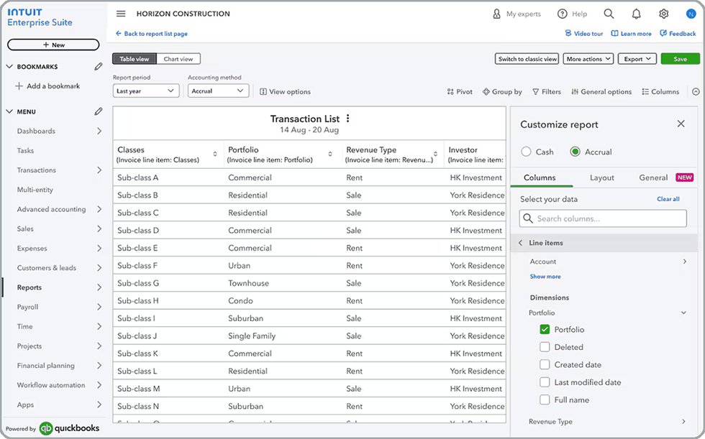Open Filters in the report toolbar
This screenshot has height=439, width=705.
click(547, 92)
